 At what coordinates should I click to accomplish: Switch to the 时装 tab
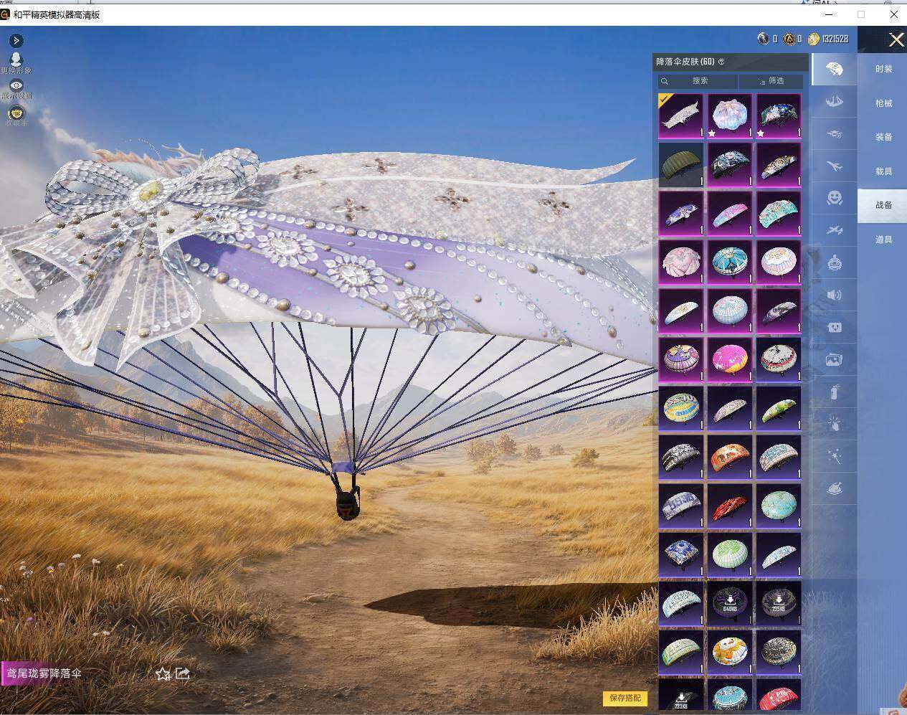[x=883, y=69]
